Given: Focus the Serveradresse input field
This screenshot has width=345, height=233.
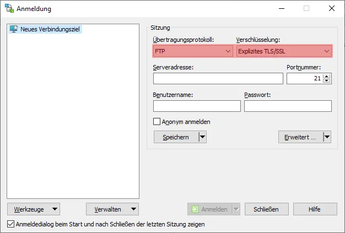Looking at the screenshot, I should tap(218, 78).
